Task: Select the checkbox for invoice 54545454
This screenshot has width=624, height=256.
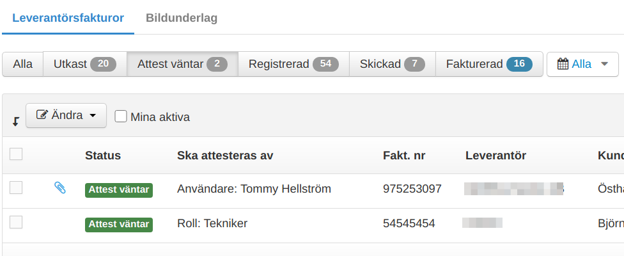Action: 16,222
